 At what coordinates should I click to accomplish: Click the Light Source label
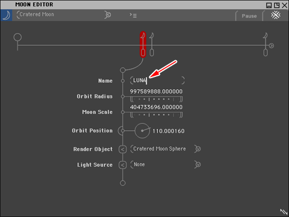(95, 165)
